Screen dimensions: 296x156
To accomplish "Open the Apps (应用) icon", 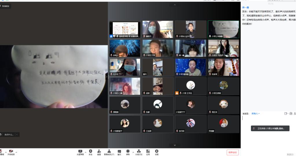I will coord(148,151).
